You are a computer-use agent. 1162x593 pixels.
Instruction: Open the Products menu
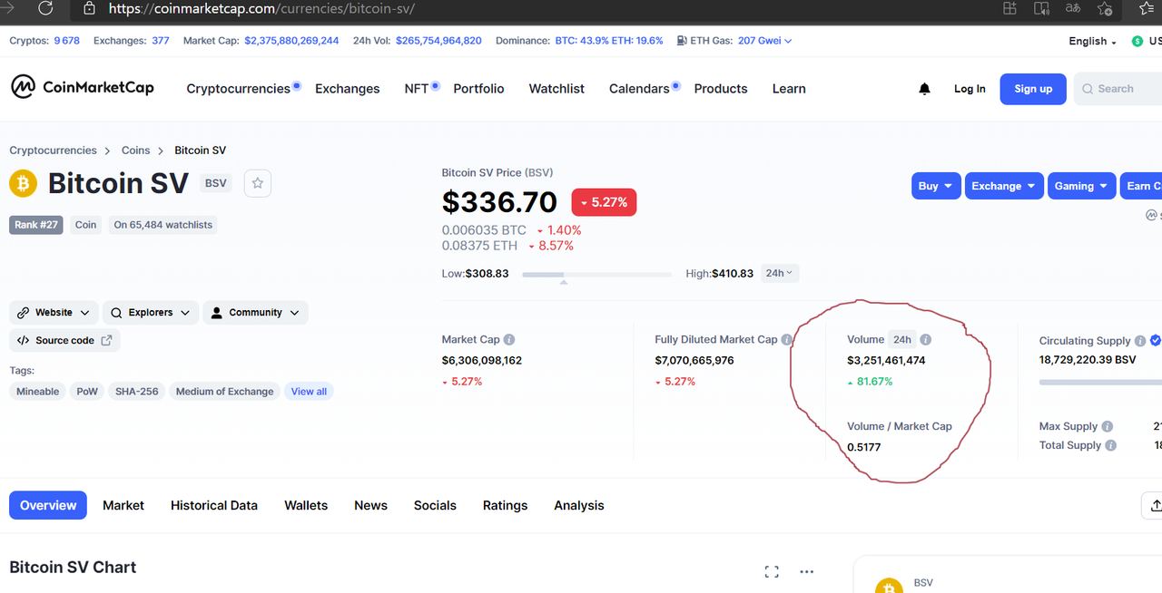click(721, 89)
